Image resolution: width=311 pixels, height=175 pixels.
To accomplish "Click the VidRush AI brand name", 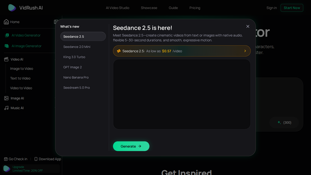I will click(x=31, y=8).
